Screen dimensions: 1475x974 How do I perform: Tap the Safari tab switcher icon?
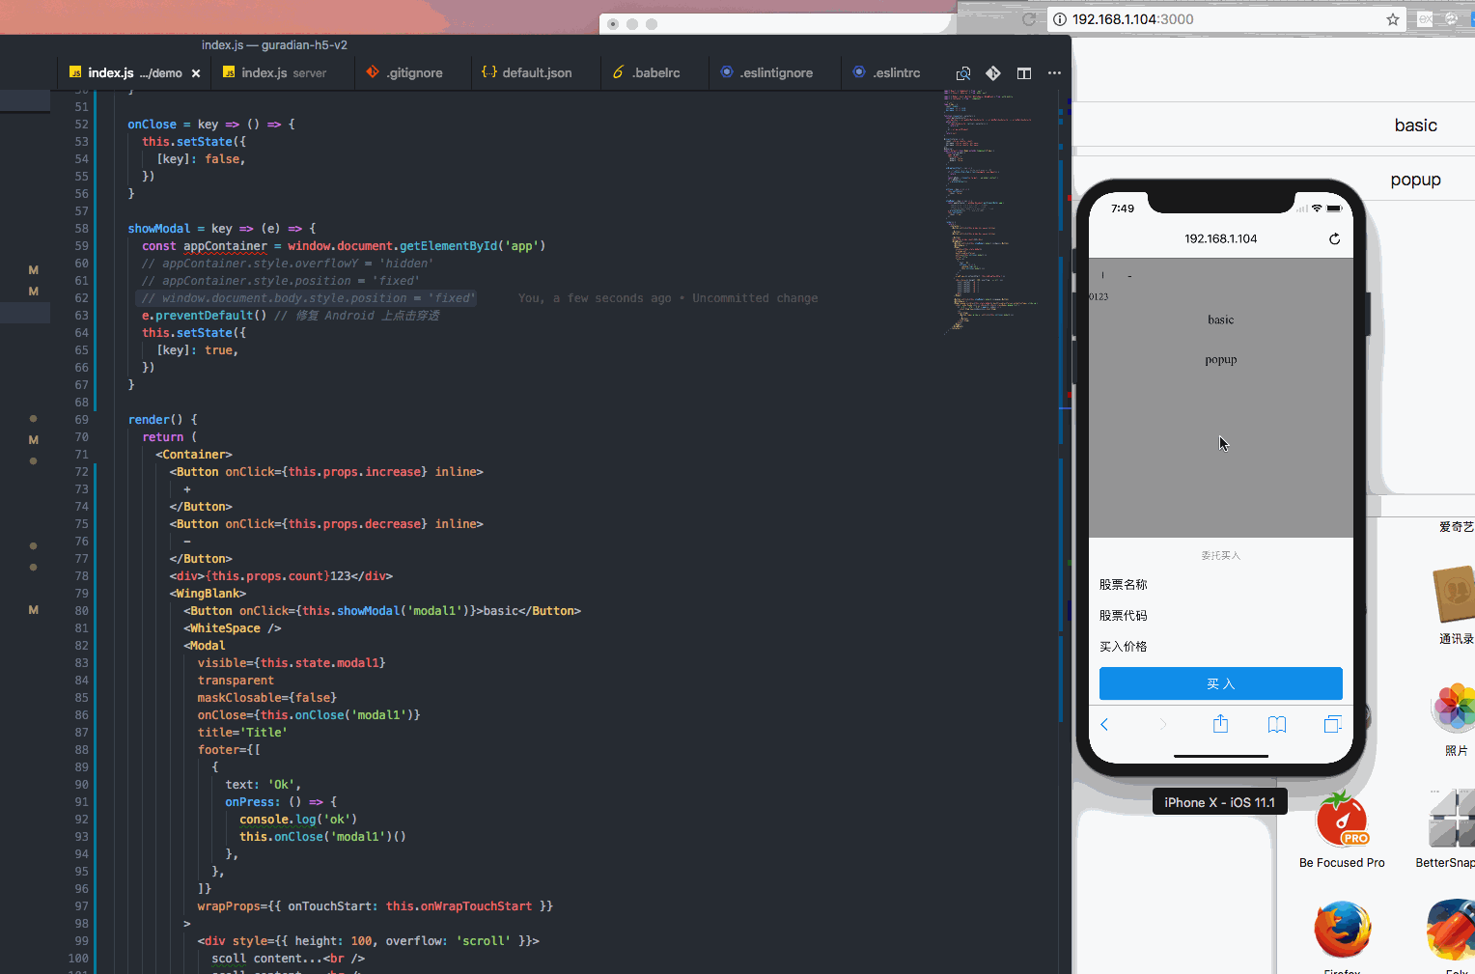tap(1333, 723)
